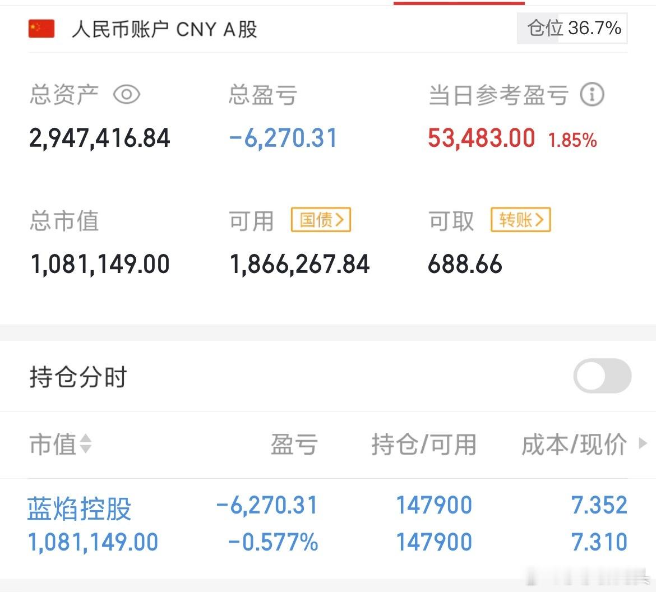Click the 总市值 label
Screen dimensions: 656x592
[x=64, y=220]
